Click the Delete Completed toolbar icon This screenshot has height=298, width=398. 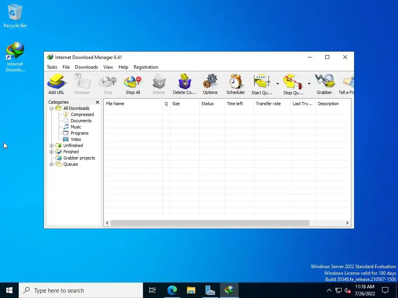185,84
